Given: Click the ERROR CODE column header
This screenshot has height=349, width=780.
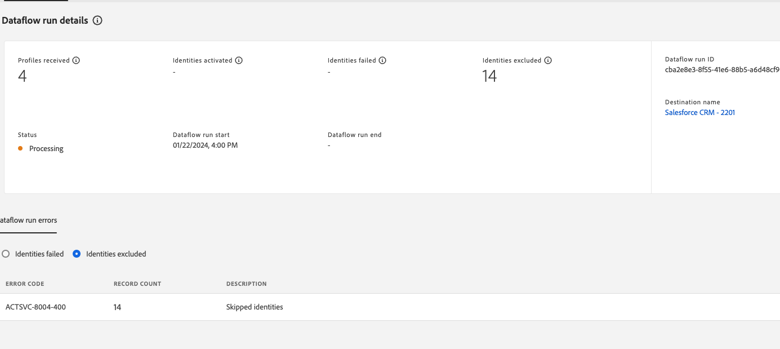Looking at the screenshot, I should pyautogui.click(x=25, y=284).
